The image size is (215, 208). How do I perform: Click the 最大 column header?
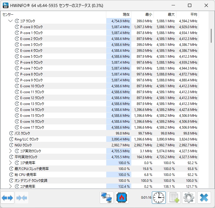[x=165, y=15]
